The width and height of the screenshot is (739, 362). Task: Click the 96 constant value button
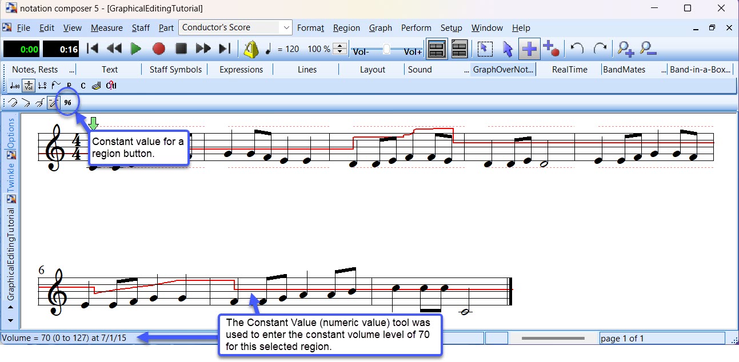(67, 103)
